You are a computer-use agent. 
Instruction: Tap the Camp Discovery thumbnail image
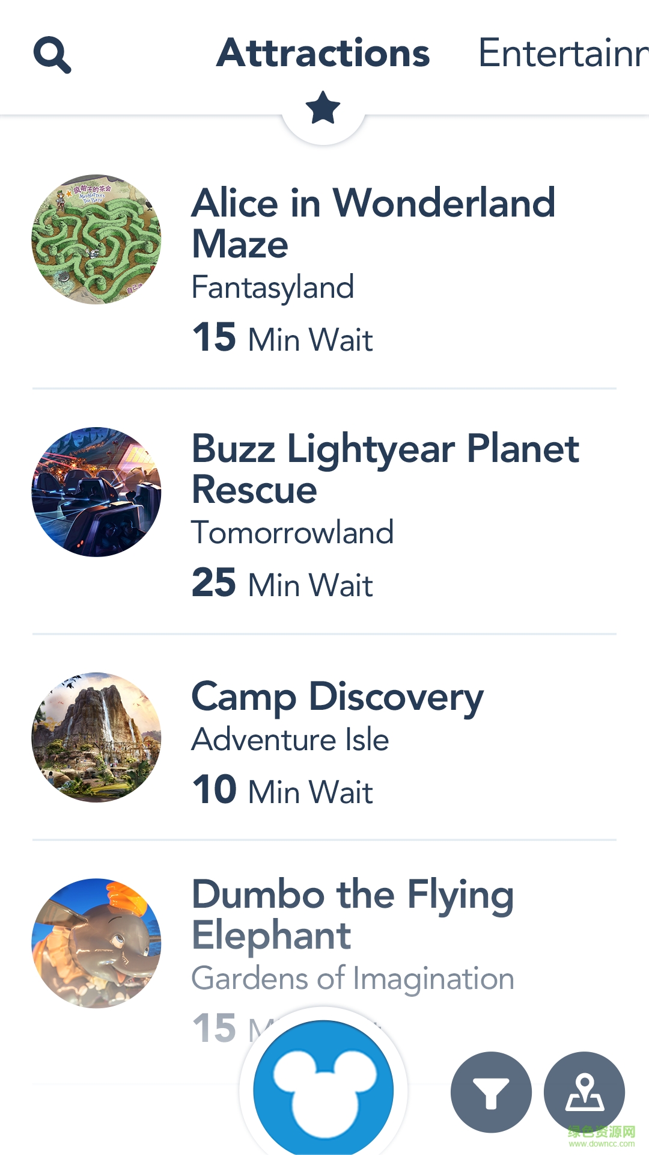96,737
